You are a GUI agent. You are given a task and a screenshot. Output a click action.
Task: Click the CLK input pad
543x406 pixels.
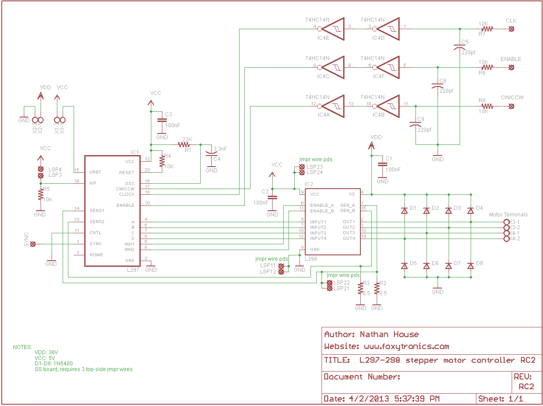pos(512,29)
